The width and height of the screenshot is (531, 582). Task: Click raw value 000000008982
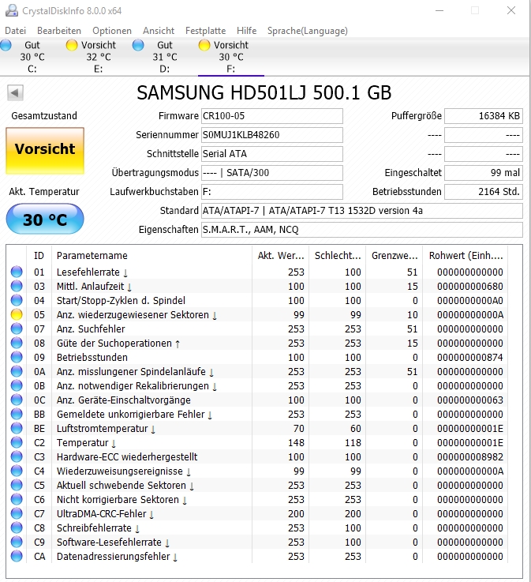469,457
